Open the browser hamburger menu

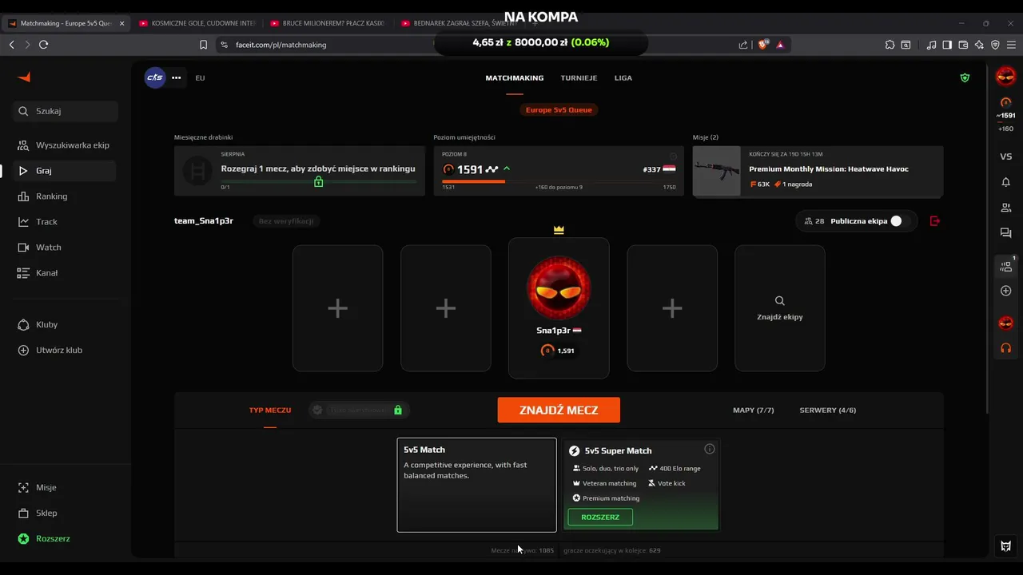1011,45
